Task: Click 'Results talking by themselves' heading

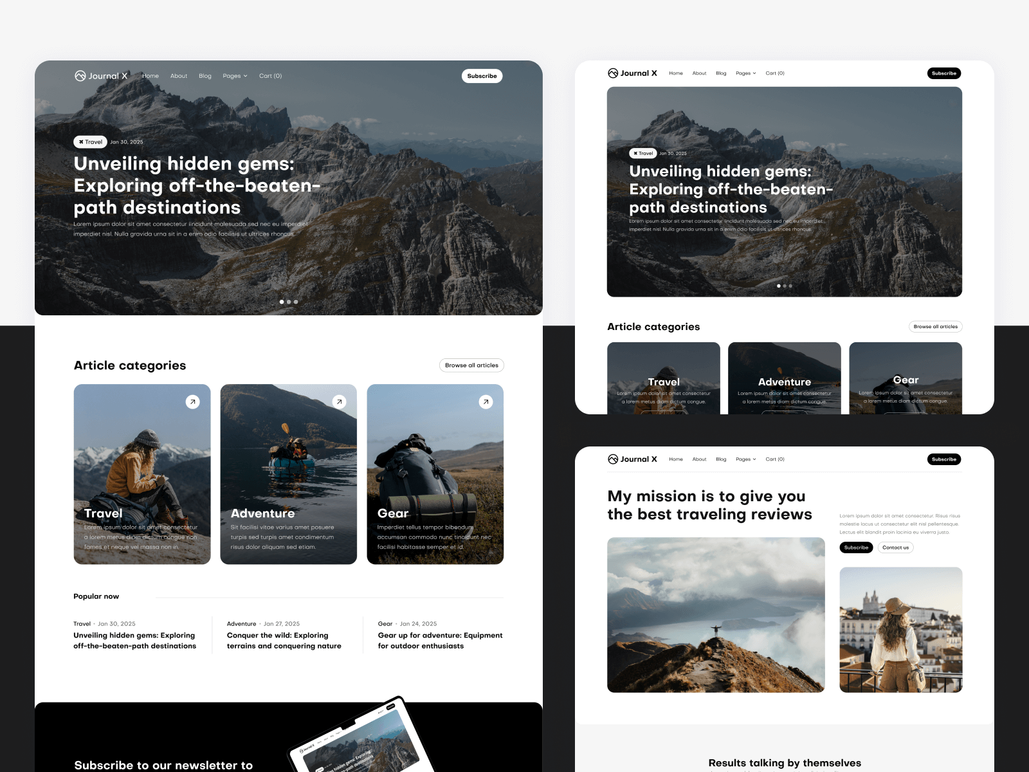Action: pos(785,763)
